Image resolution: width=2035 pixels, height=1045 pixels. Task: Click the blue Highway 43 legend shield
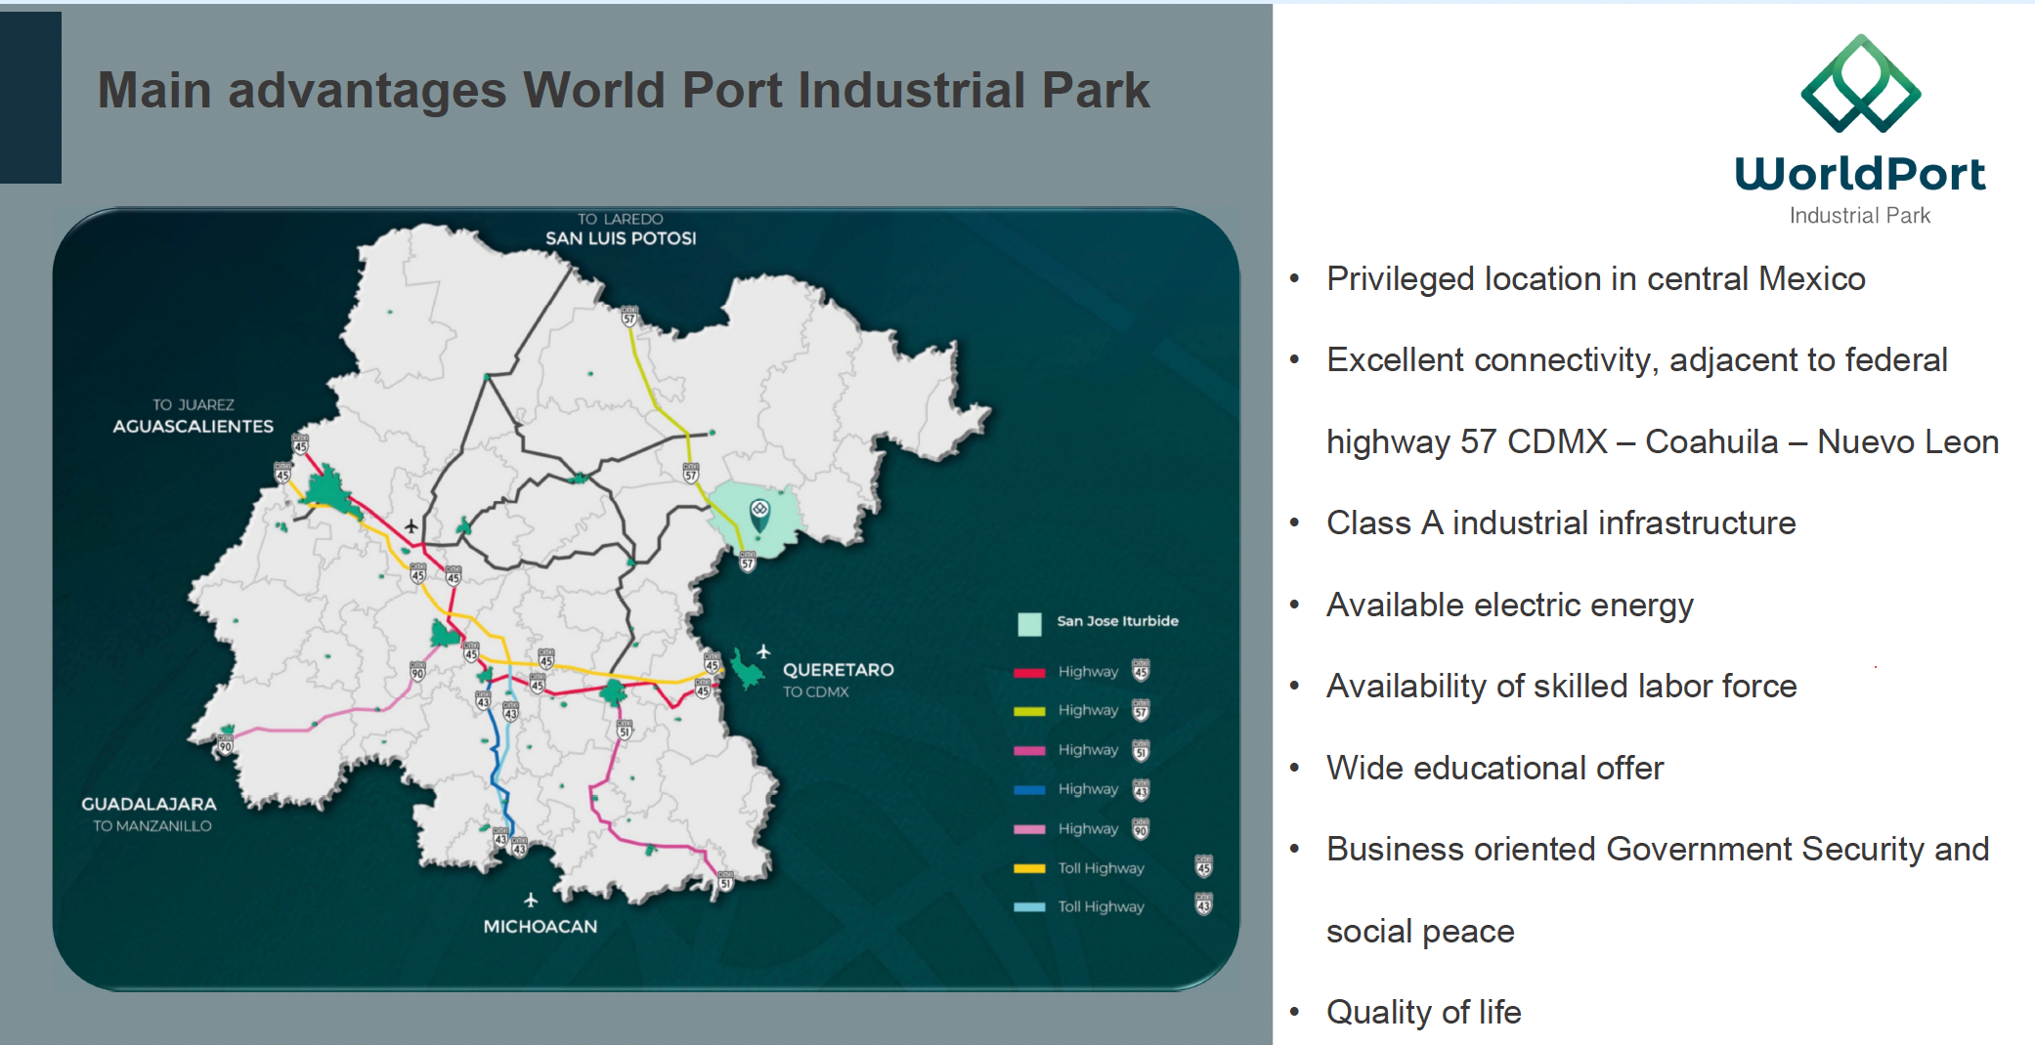(1141, 789)
